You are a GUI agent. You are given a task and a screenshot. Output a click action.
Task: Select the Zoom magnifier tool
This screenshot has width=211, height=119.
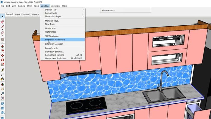(x=2, y=94)
